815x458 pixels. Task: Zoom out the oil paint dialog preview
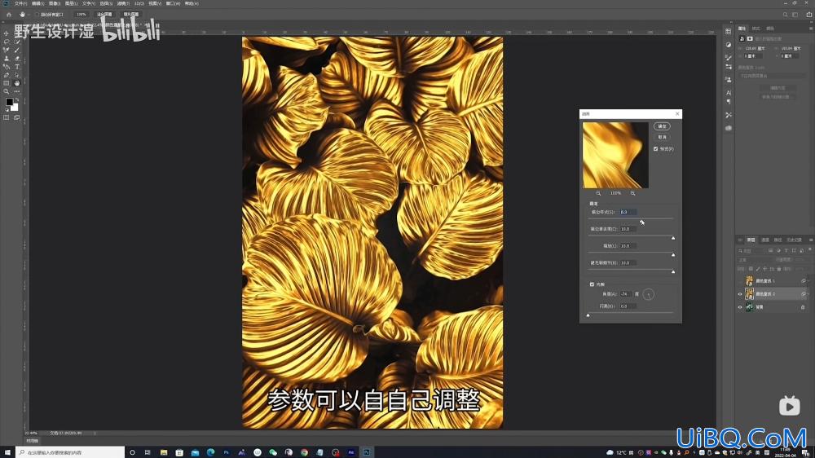pyautogui.click(x=598, y=193)
